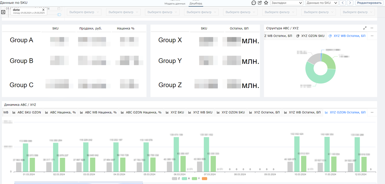Open the more-tabs ellipsis in the Динамика tab row
385x184 pixels.
(372, 112)
